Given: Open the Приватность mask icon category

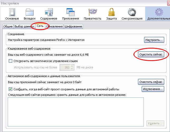Looking at the screenshot, I should (93, 14).
